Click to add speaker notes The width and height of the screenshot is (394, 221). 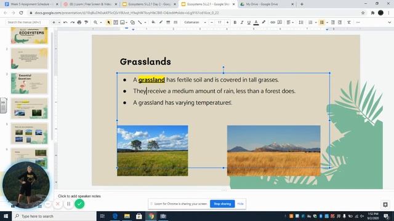click(x=79, y=196)
